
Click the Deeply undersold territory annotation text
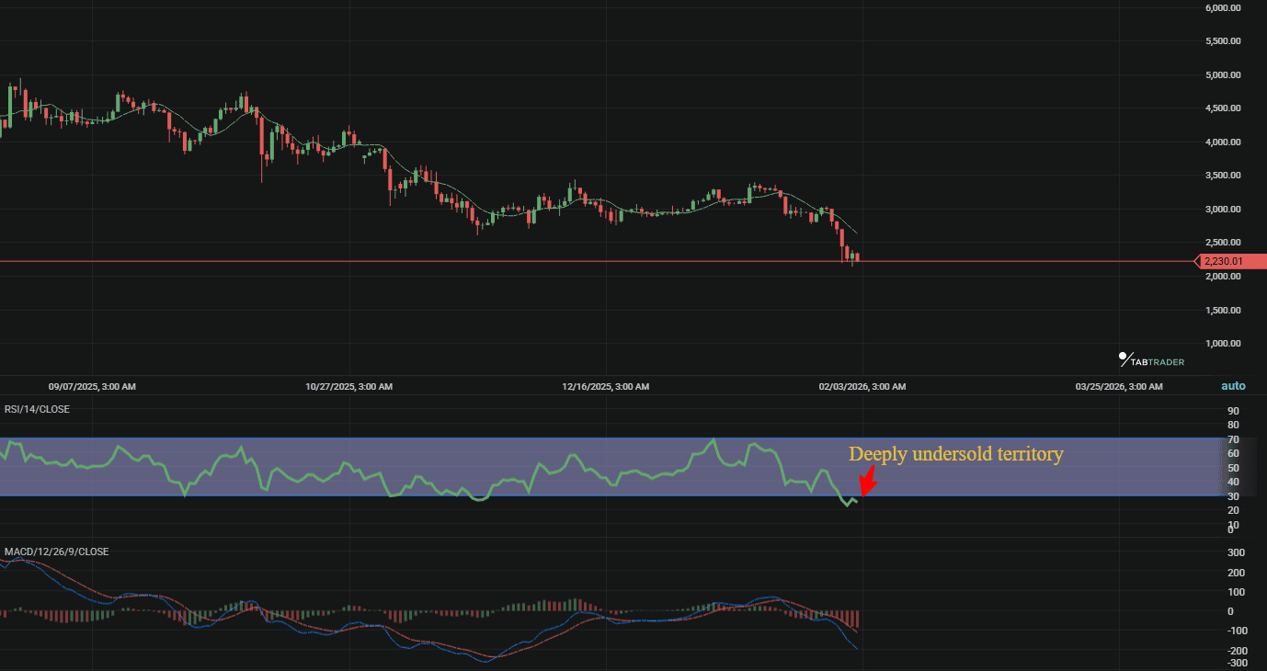(x=956, y=453)
